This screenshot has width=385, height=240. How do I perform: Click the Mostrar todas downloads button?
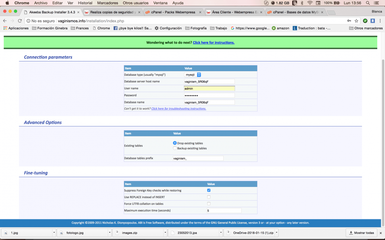pyautogui.click(x=362, y=233)
